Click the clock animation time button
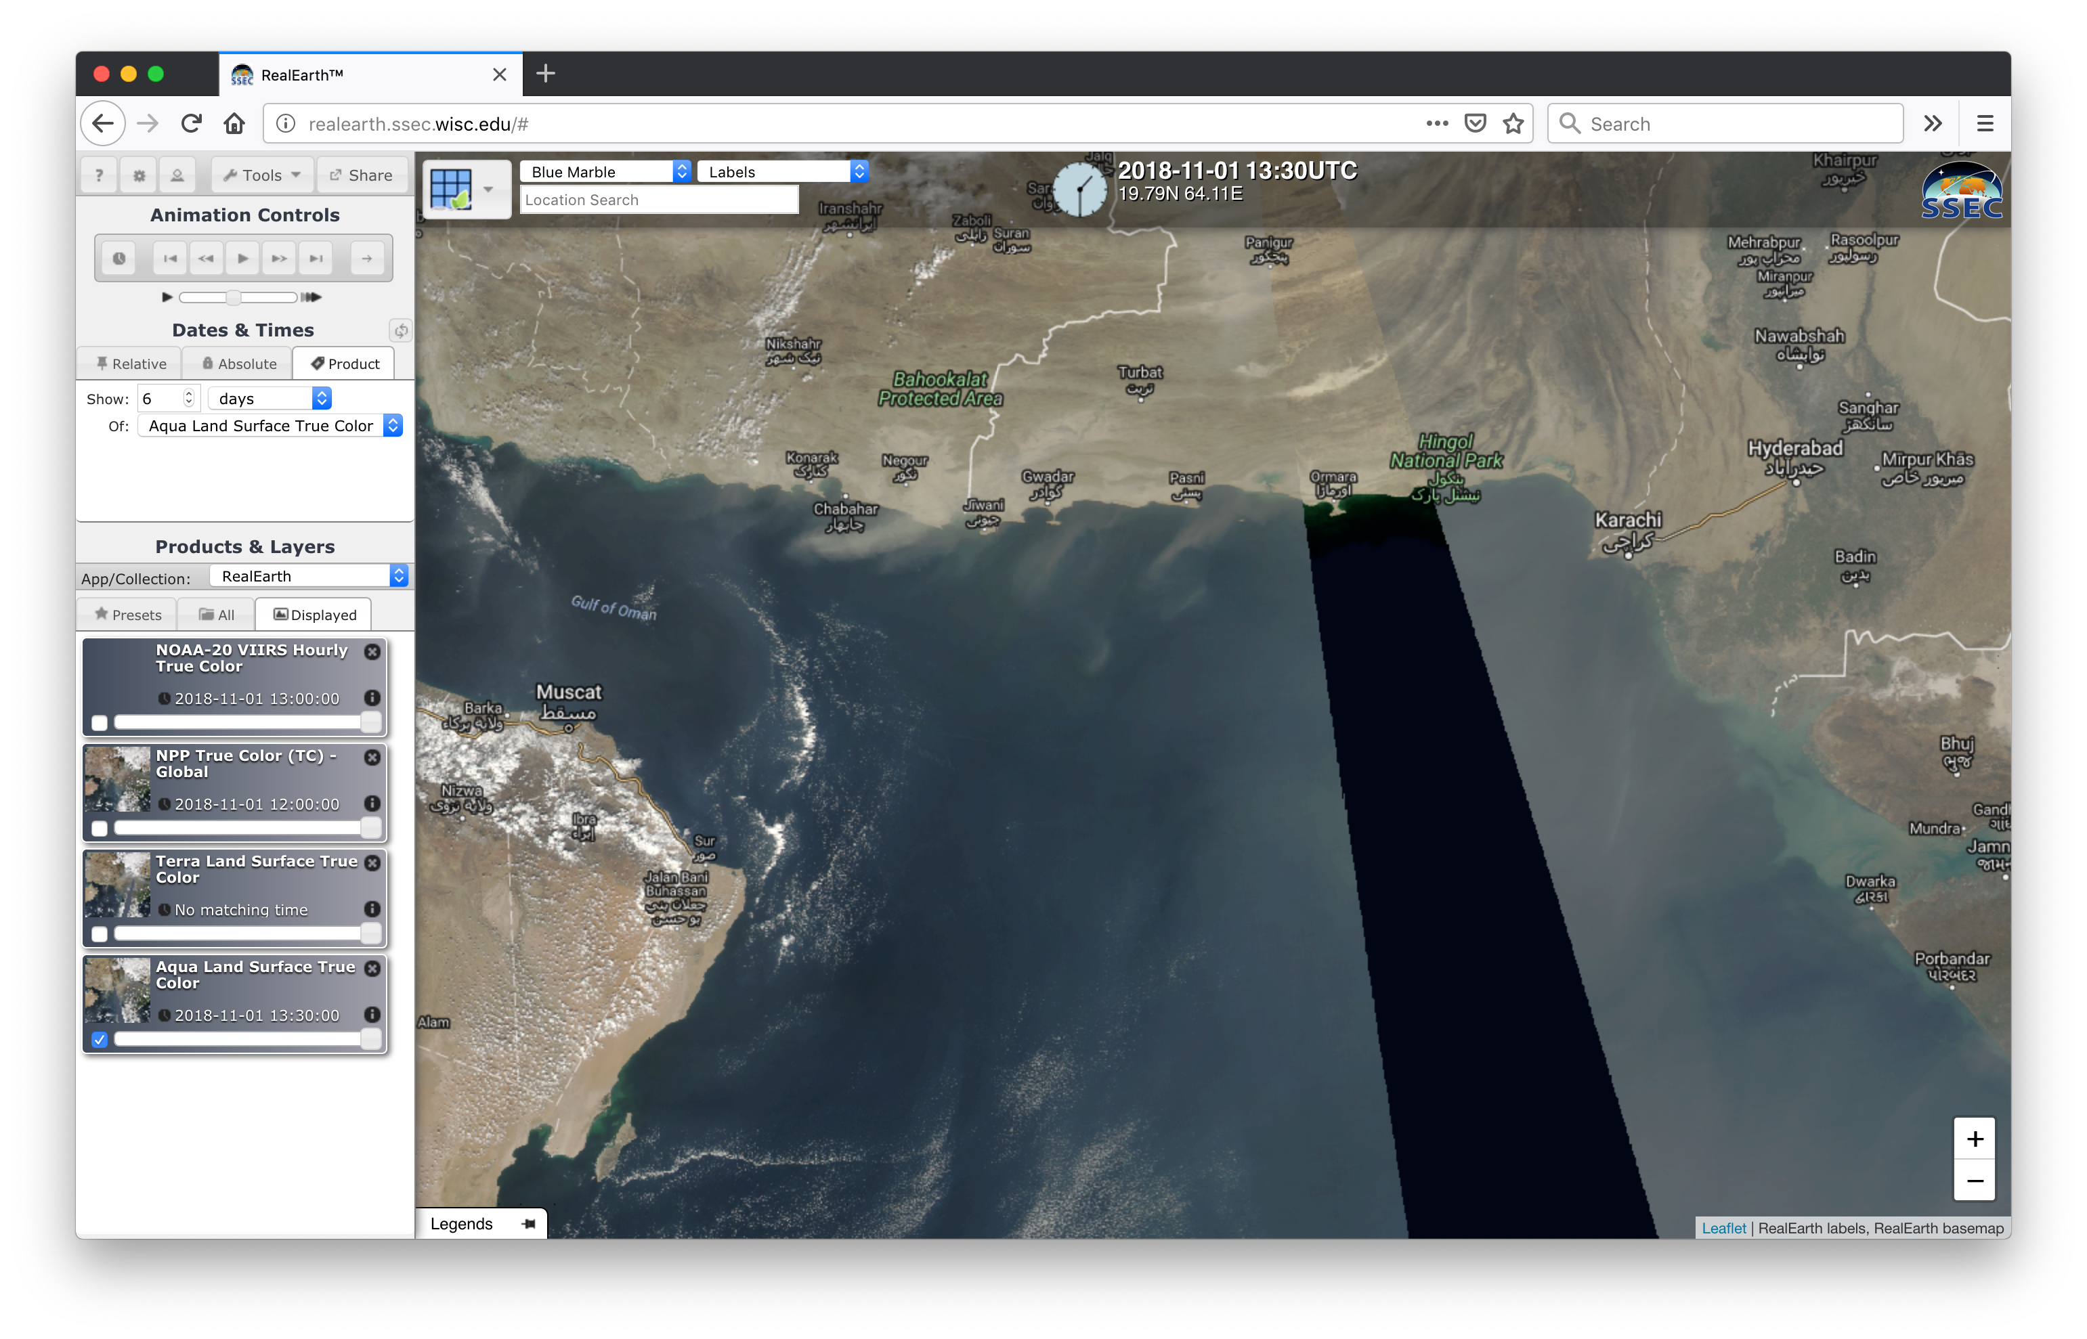The image size is (2087, 1339). click(119, 258)
